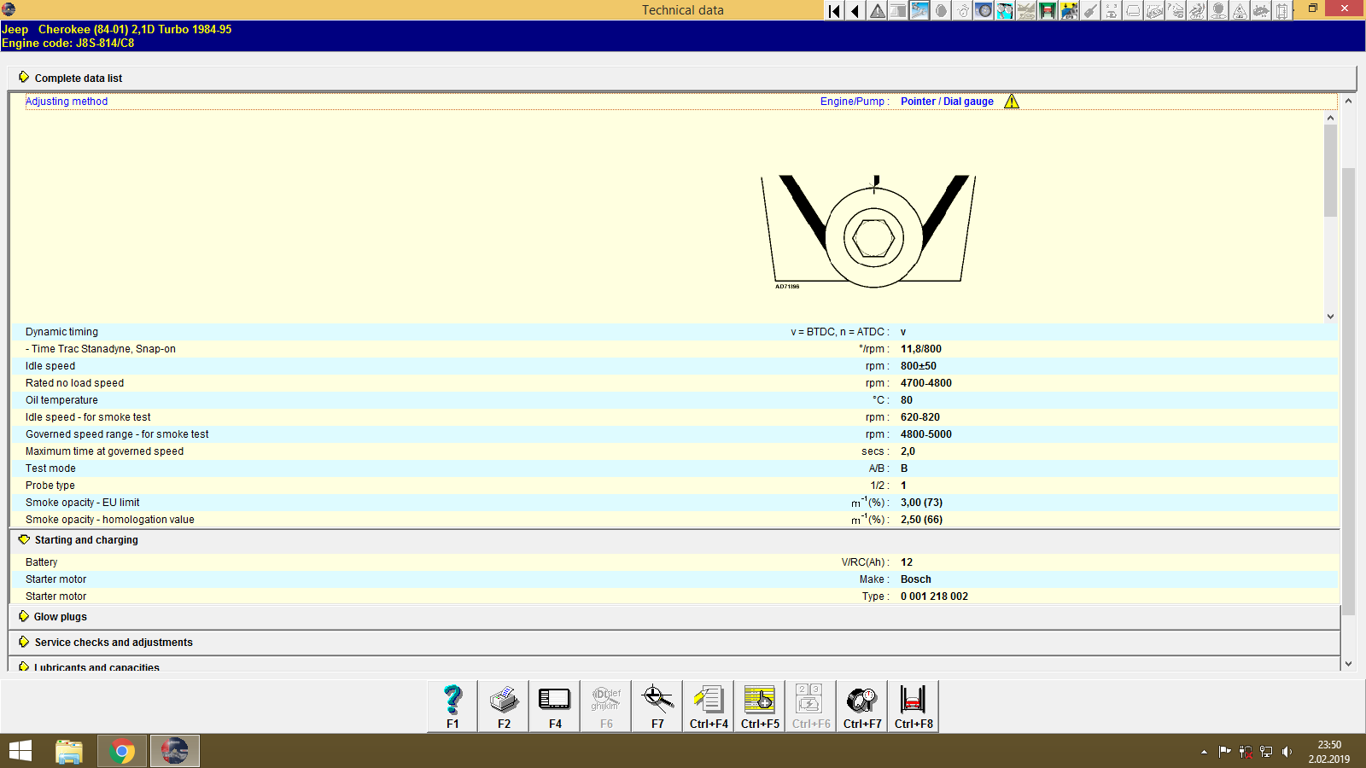Collapse the Complete data list section
The height and width of the screenshot is (768, 1366).
coord(78,78)
